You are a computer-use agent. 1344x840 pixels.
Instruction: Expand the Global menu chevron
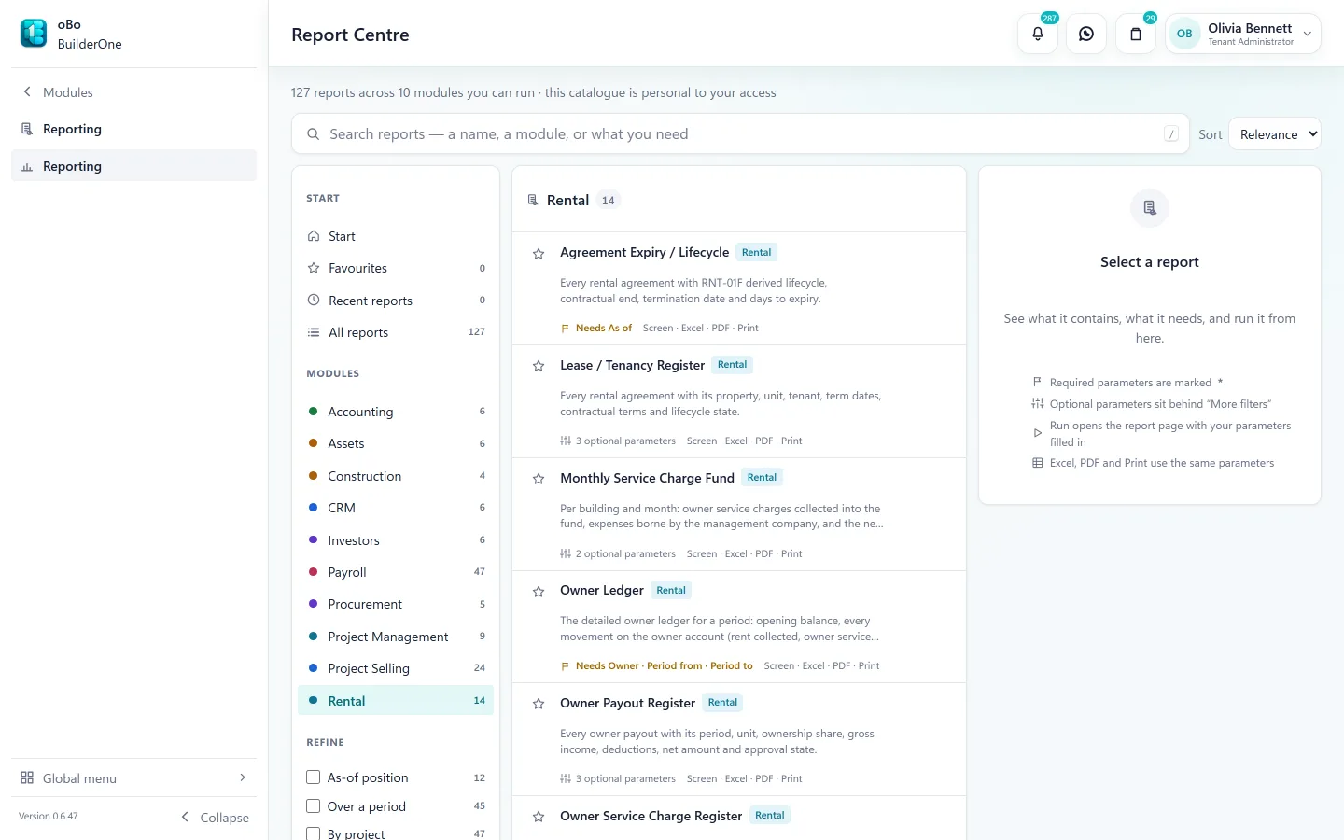coord(243,777)
